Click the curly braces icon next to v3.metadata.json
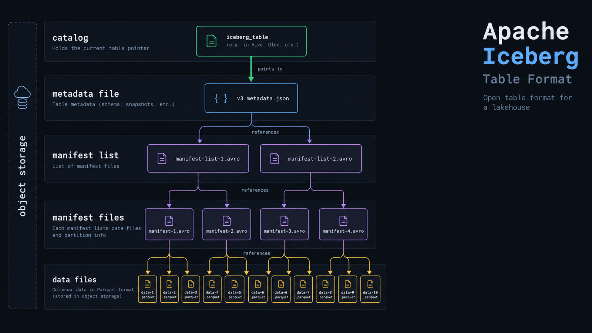Screen dimensions: 592x333 coord(221,98)
